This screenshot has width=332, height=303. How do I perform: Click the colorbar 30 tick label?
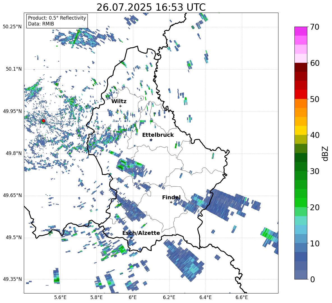315,171
